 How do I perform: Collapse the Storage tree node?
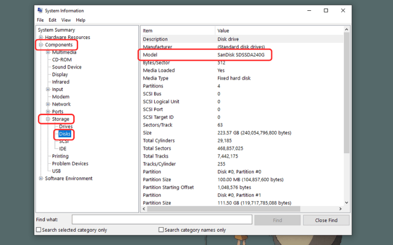click(x=48, y=119)
